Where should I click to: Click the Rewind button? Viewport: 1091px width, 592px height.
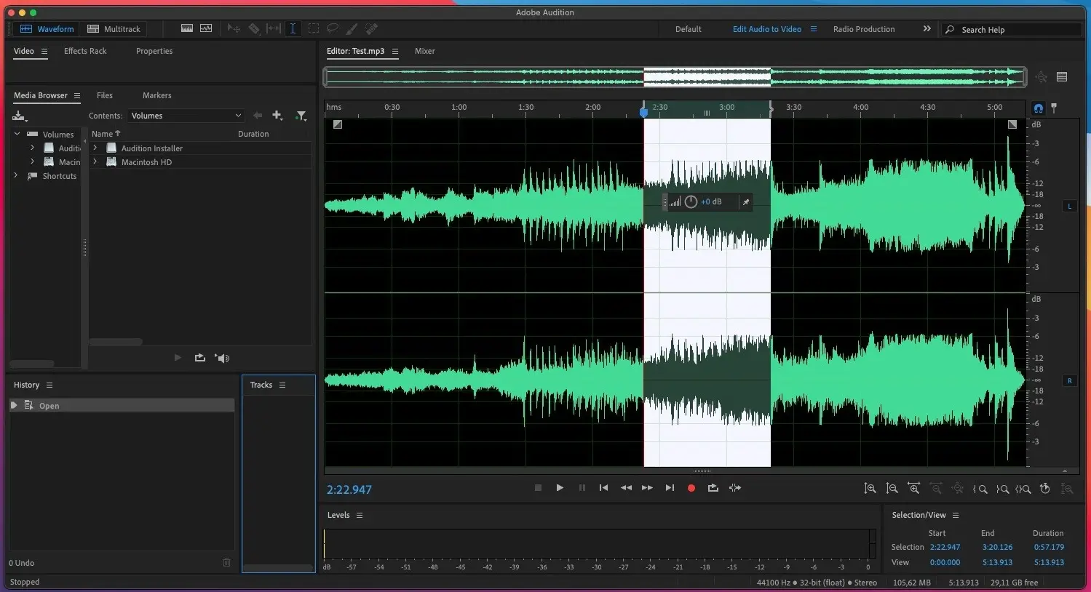click(626, 488)
